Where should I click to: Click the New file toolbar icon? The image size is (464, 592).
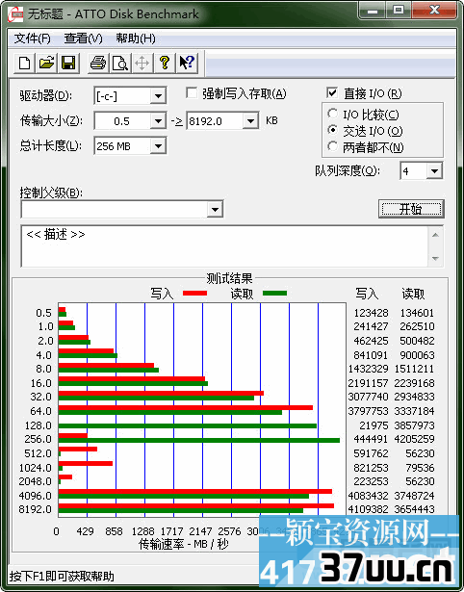pos(24,63)
